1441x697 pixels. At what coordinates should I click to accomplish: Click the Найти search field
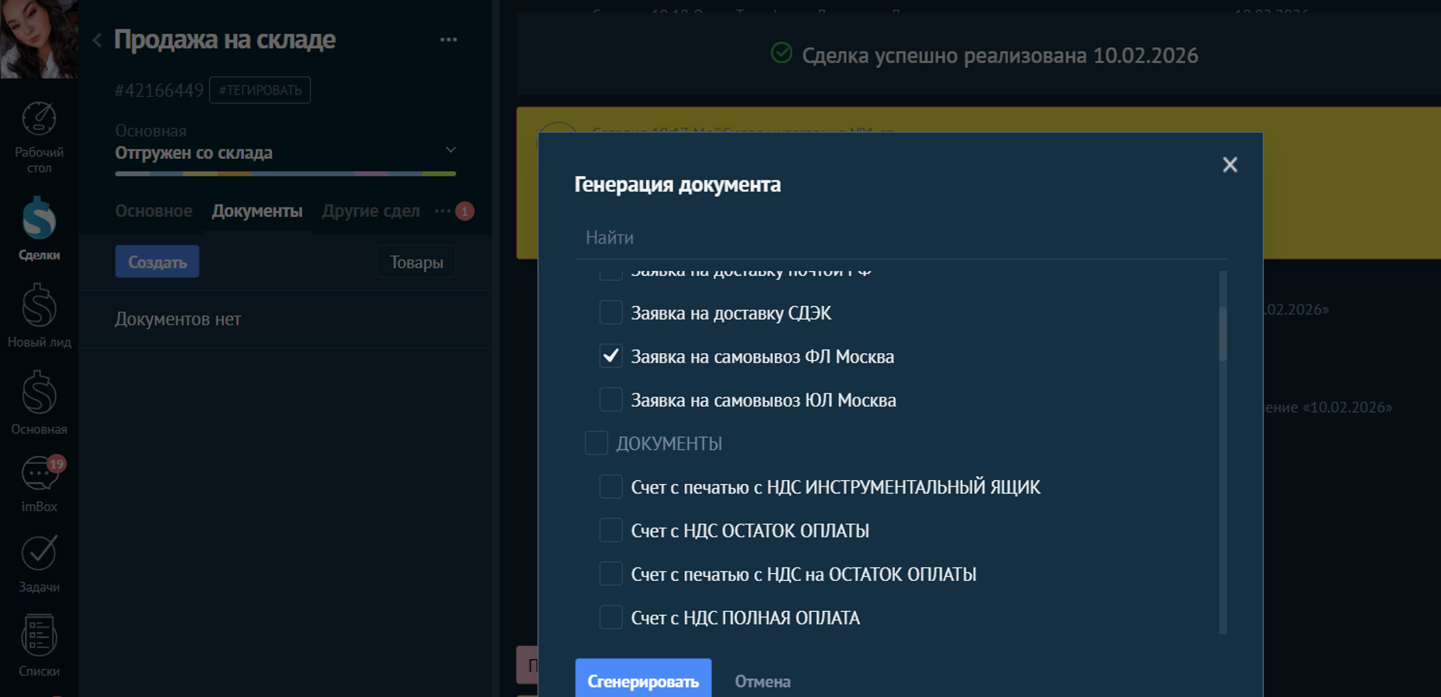899,238
